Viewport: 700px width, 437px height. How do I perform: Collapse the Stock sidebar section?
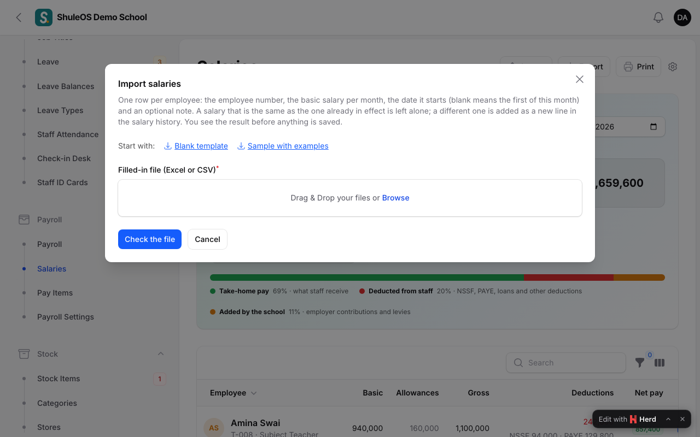161,354
